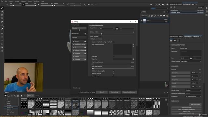Uncheck the Normal mesh map

coord(73,41)
